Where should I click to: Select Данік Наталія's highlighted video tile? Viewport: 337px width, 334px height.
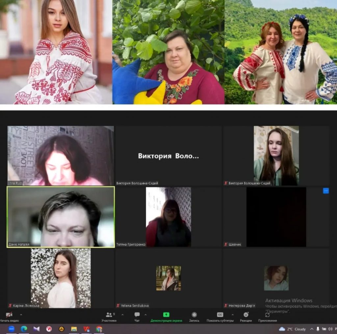(x=61, y=217)
